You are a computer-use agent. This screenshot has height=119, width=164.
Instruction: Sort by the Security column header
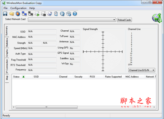click(x=81, y=77)
